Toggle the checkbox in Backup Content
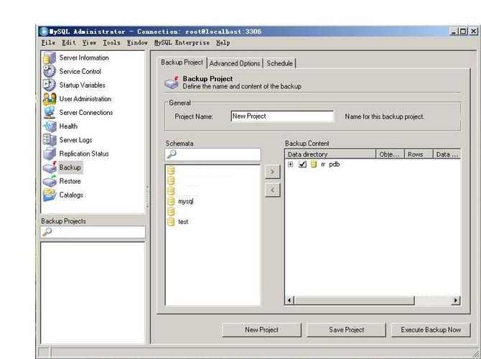The image size is (481, 359). (302, 164)
